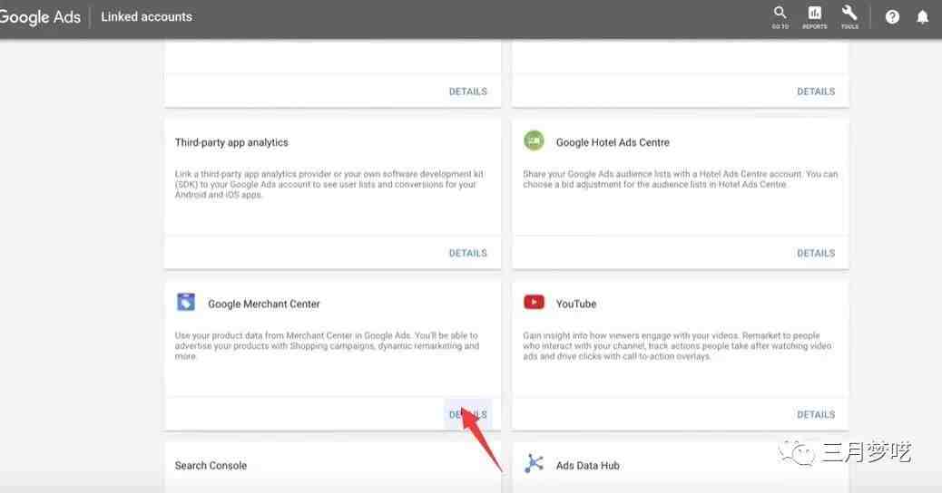Open Details for Google Hotel Ads Centre
942x493 pixels.
pyautogui.click(x=816, y=253)
